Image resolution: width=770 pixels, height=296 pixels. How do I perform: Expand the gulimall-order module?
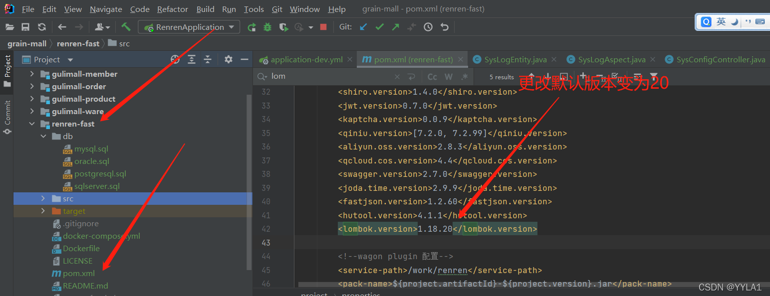[32, 86]
